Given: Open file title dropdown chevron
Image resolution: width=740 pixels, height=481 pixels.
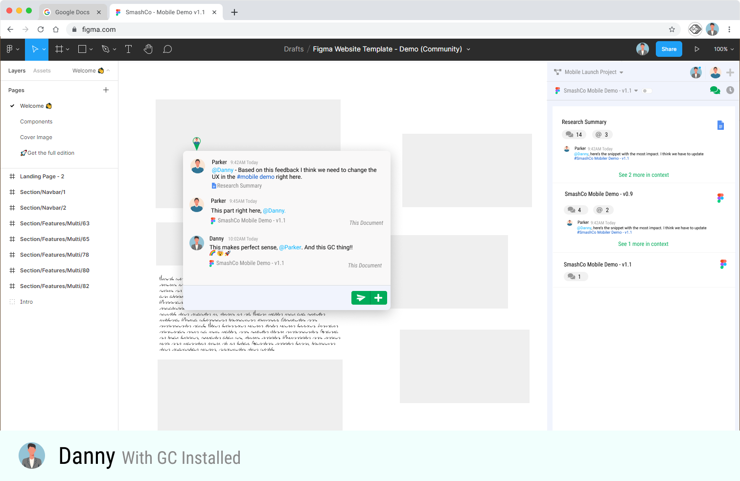Looking at the screenshot, I should (468, 49).
